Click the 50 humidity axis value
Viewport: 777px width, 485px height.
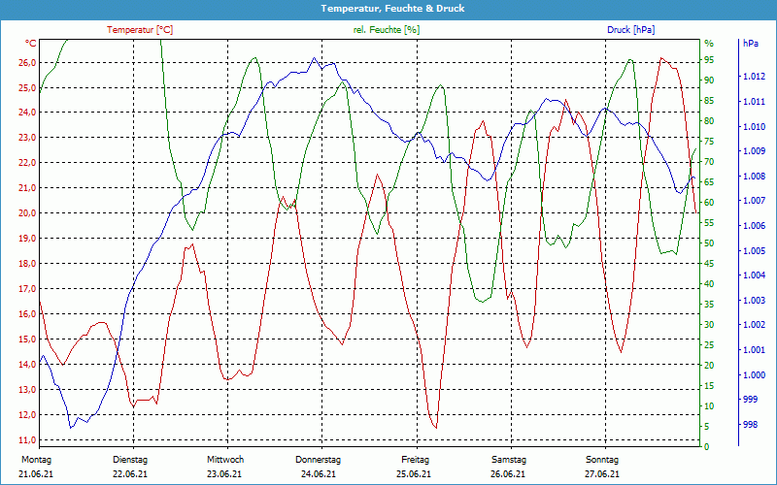click(x=709, y=243)
